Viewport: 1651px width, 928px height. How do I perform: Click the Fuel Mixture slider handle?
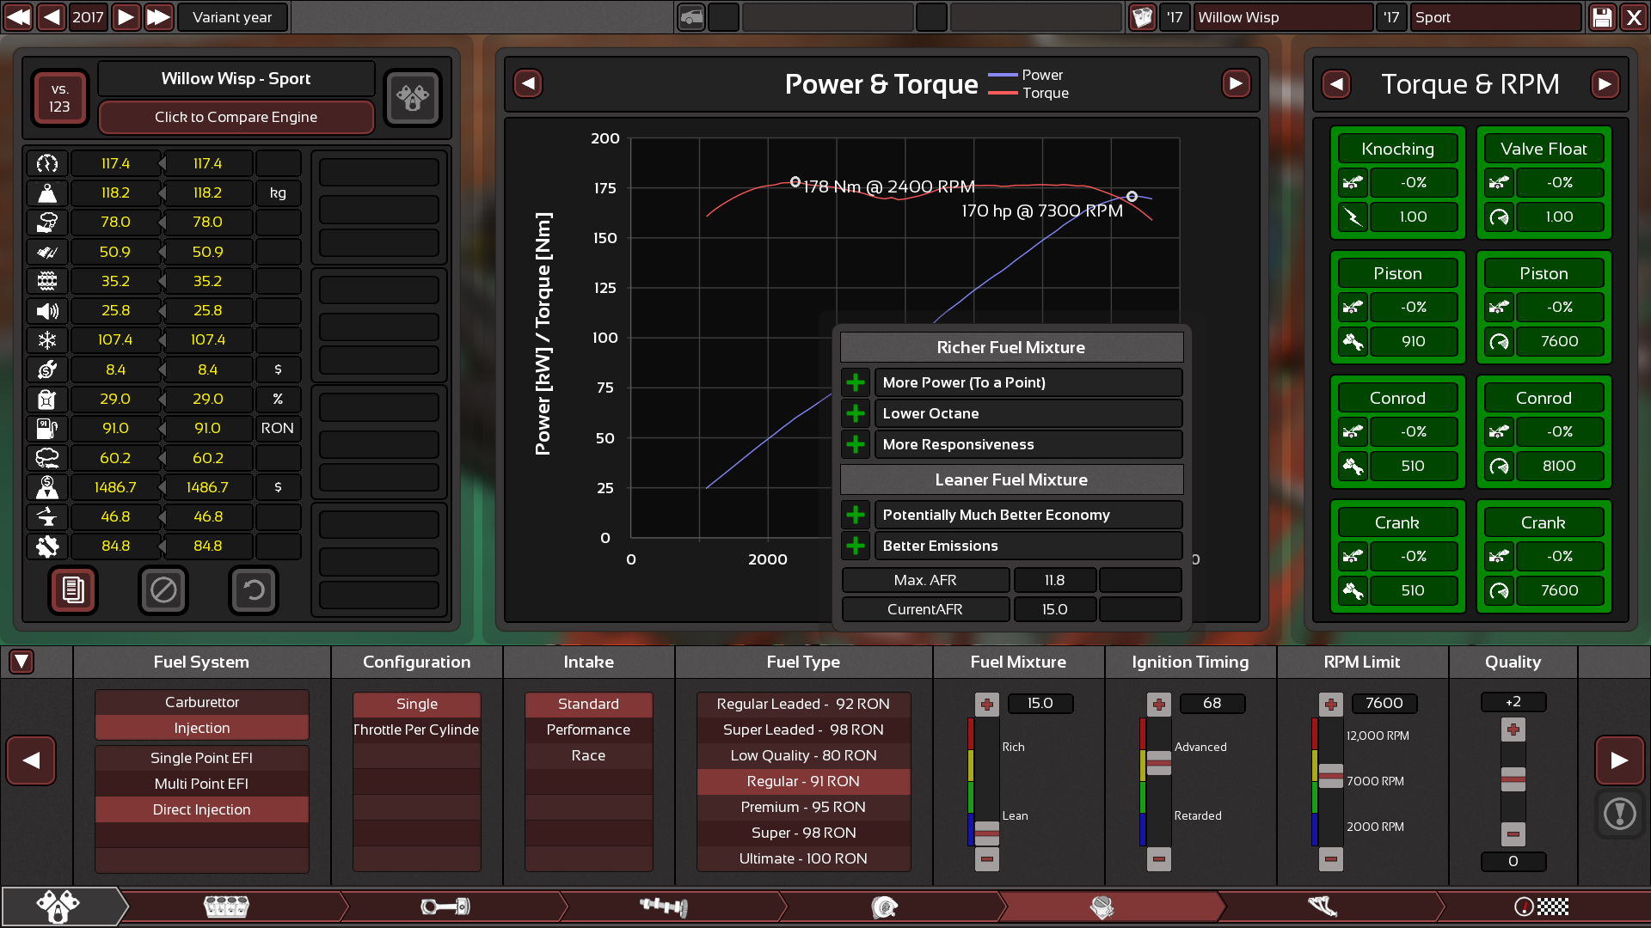[x=986, y=832]
